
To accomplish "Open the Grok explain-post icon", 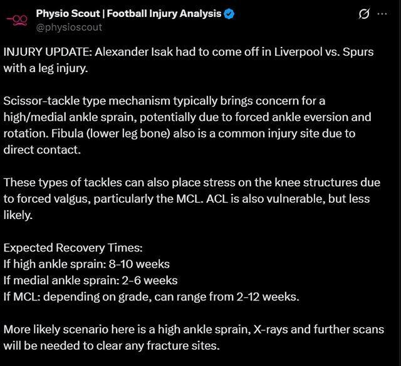I will (x=363, y=14).
